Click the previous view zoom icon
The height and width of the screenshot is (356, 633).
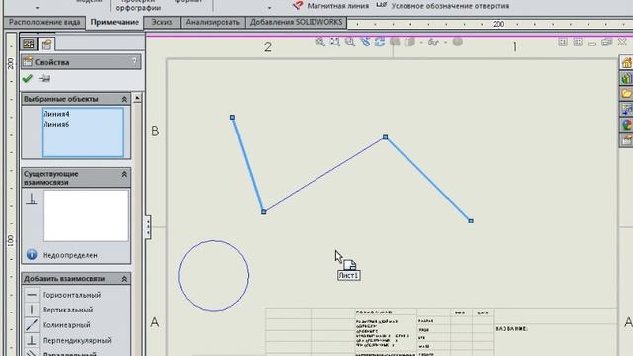[349, 42]
